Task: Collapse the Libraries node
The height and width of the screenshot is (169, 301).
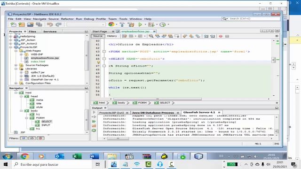Action: [16, 69]
